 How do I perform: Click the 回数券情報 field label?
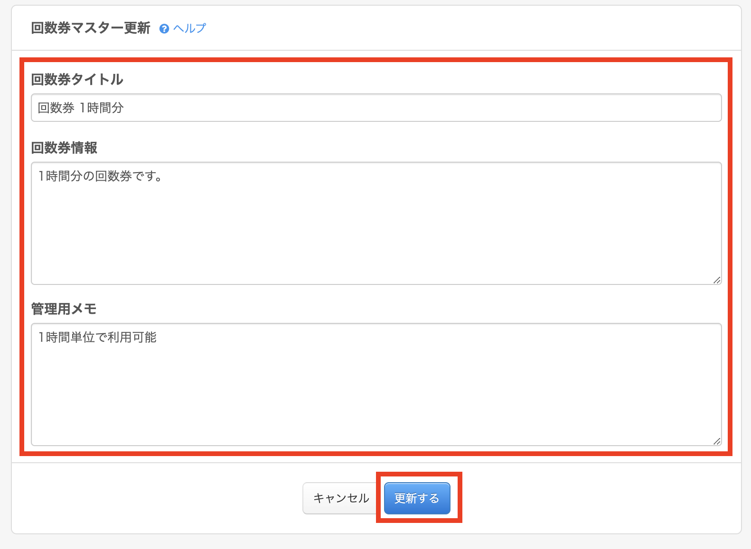(x=64, y=148)
